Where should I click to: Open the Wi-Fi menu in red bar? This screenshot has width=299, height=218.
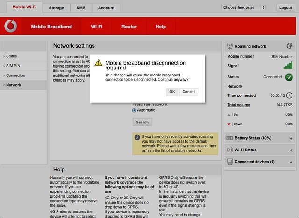(97, 27)
